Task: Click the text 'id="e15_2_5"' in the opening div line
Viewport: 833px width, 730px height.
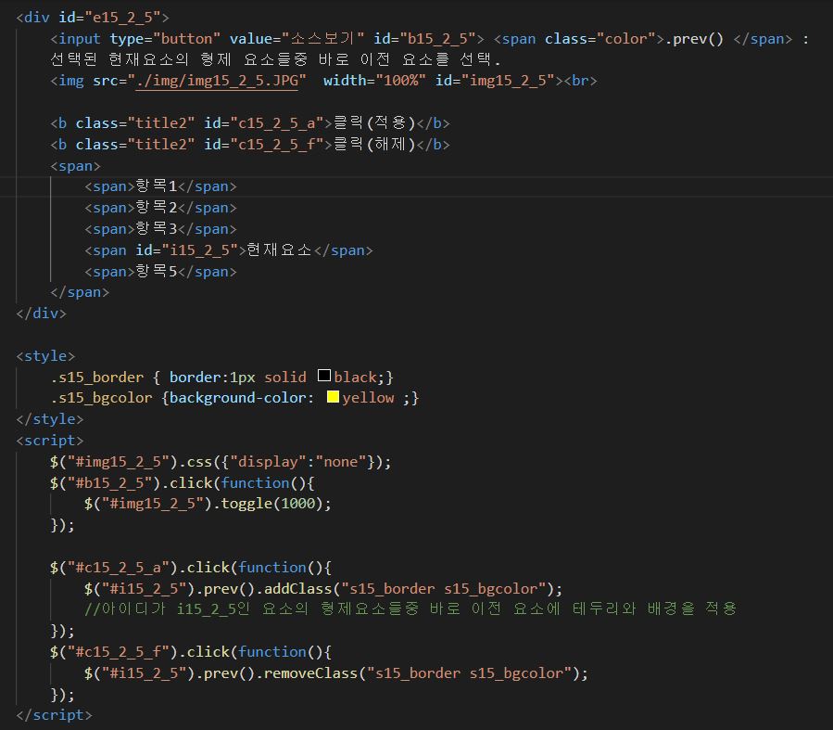Action: [109, 18]
